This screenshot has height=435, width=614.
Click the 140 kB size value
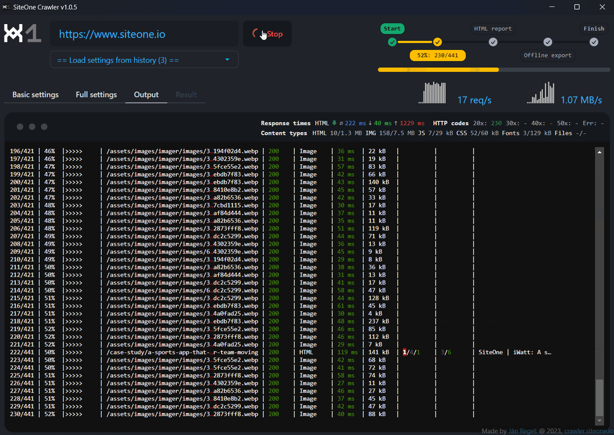[x=378, y=182]
